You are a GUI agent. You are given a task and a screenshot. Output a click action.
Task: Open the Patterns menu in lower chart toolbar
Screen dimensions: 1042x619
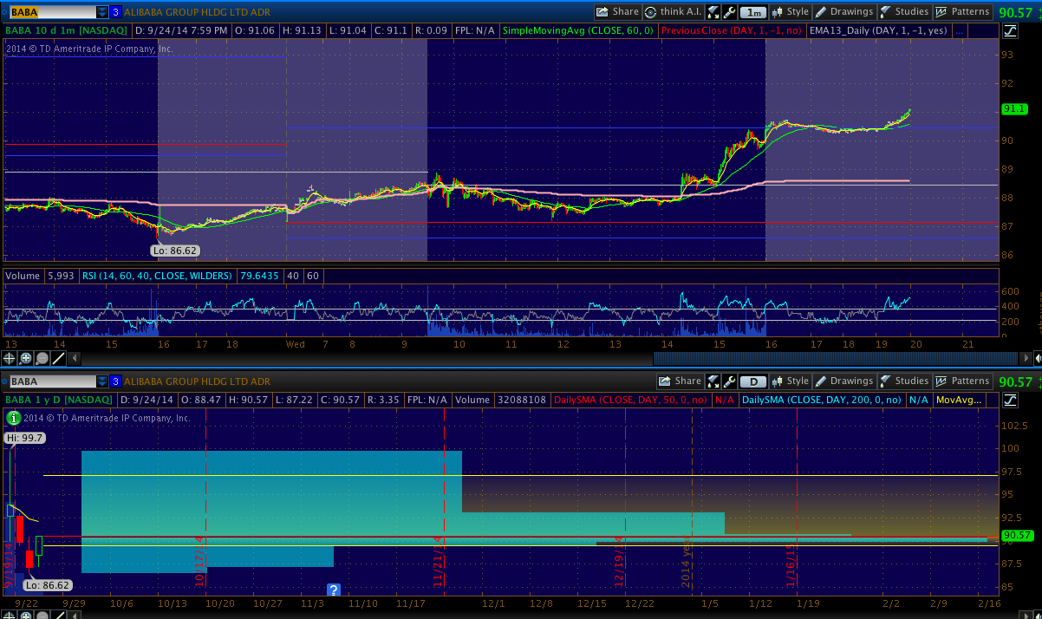click(x=963, y=381)
